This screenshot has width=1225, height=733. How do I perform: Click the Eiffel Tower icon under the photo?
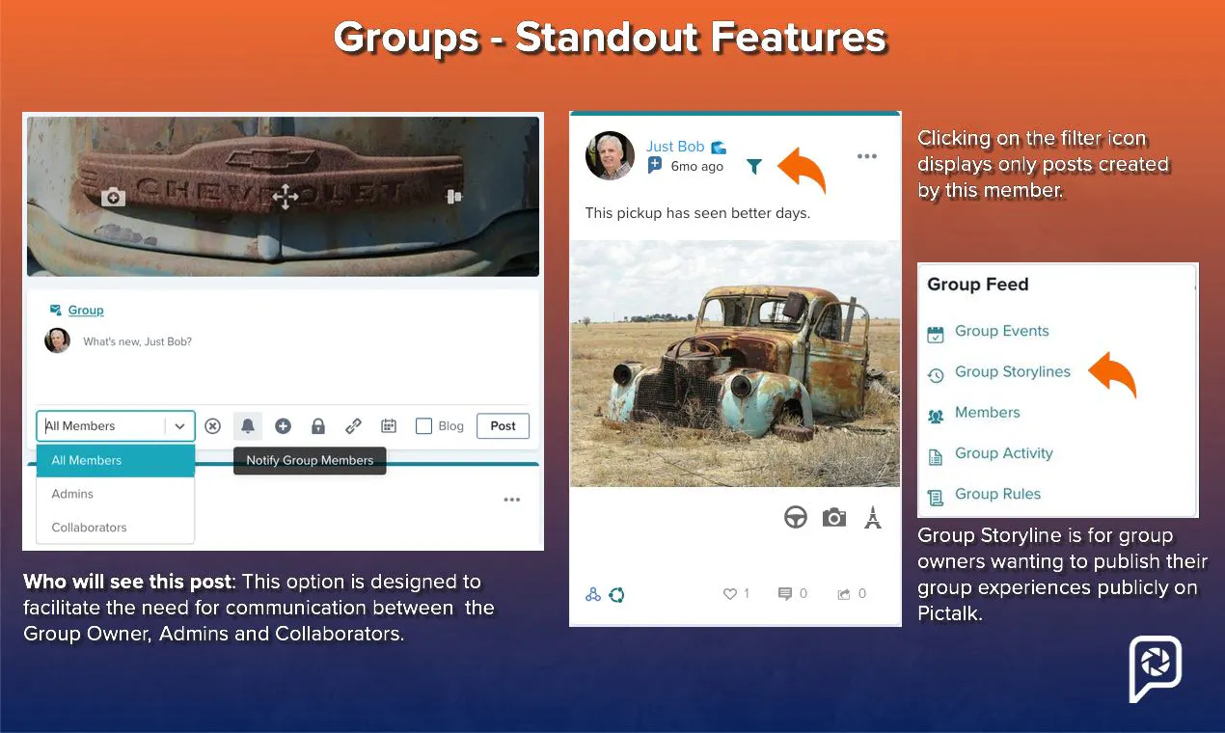[x=873, y=518]
